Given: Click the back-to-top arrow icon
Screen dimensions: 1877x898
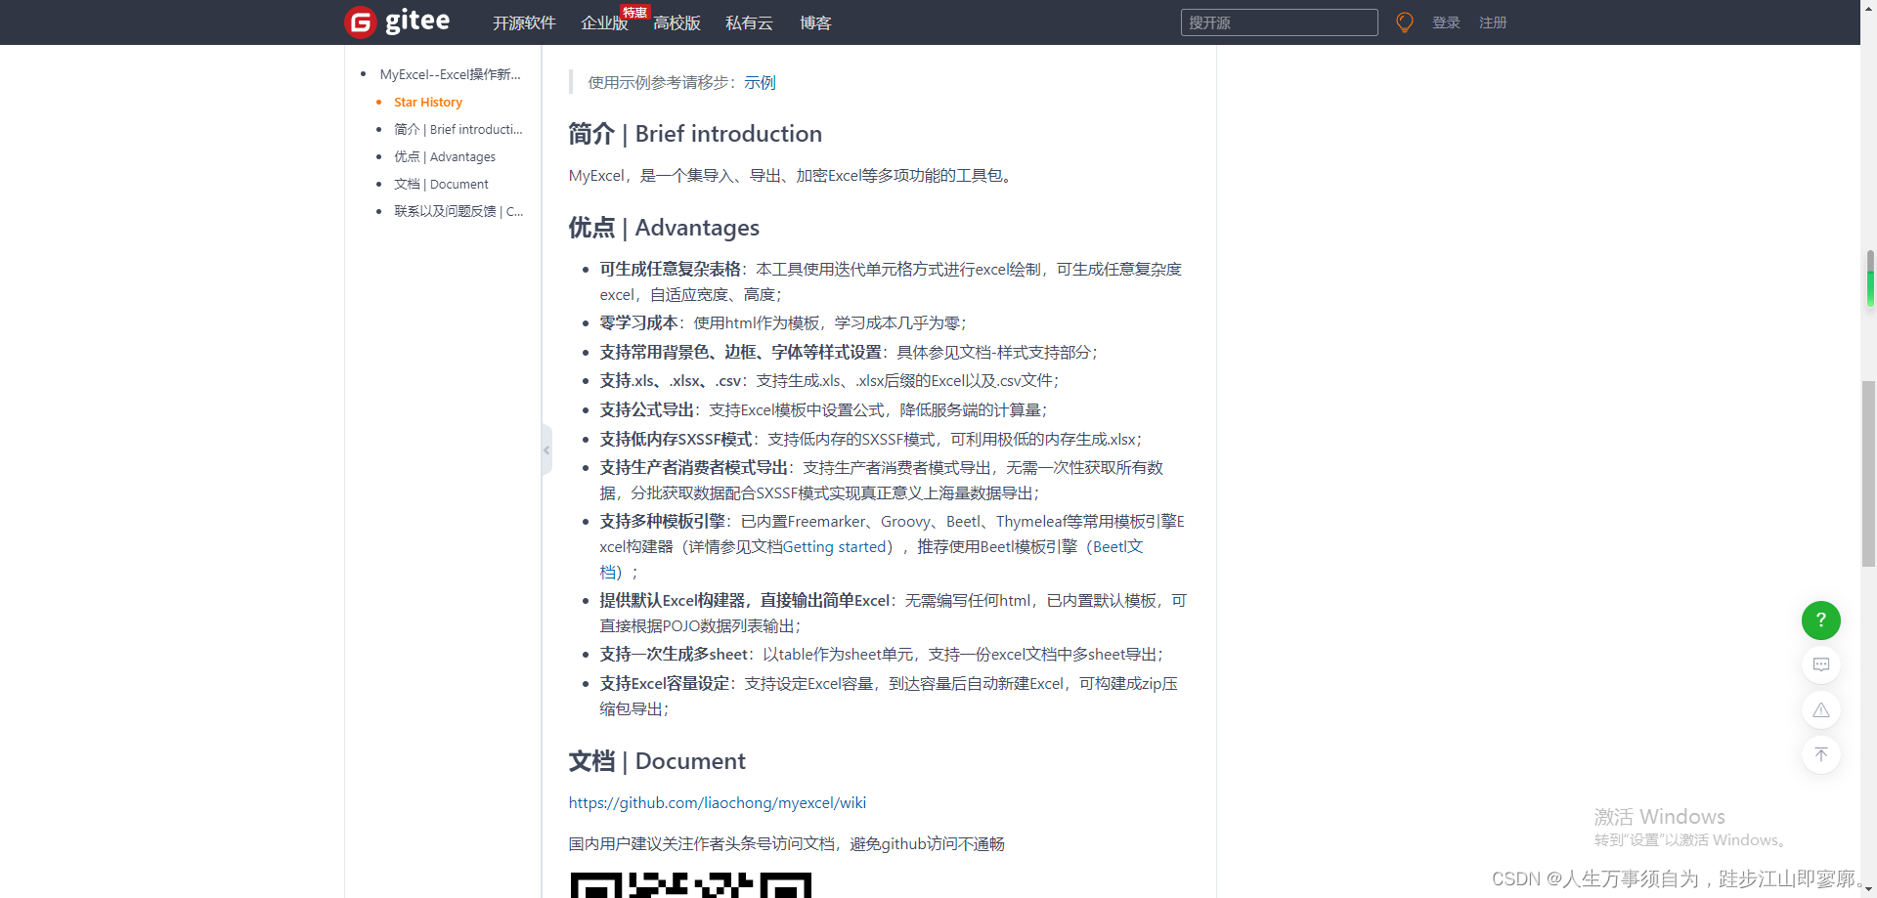Looking at the screenshot, I should pyautogui.click(x=1820, y=754).
